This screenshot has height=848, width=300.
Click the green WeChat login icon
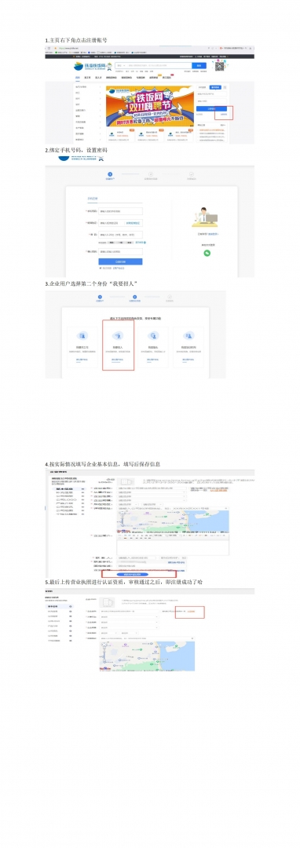click(x=207, y=253)
